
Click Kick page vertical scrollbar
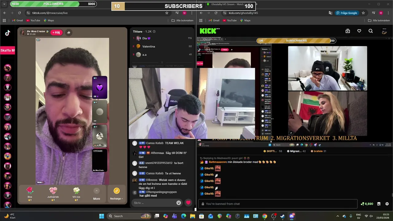click(392, 195)
